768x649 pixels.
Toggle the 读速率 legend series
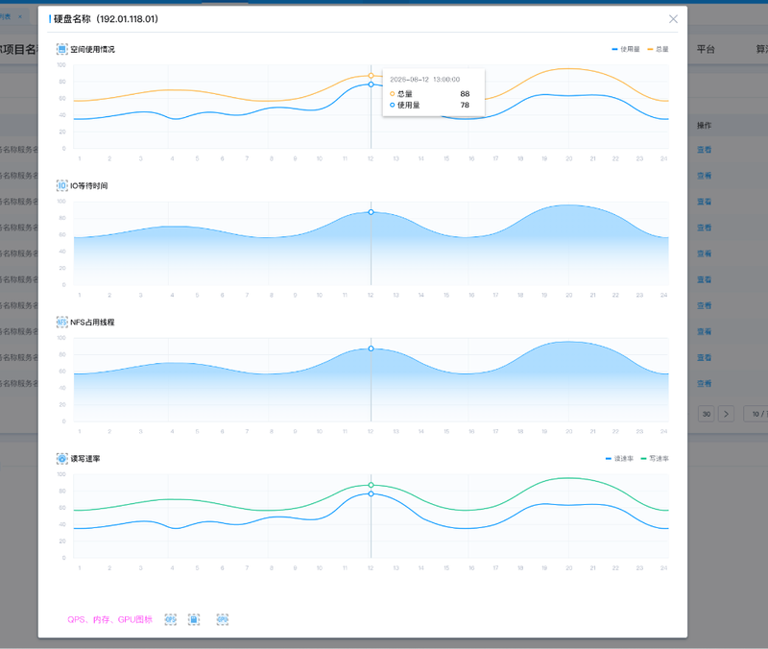click(x=619, y=459)
